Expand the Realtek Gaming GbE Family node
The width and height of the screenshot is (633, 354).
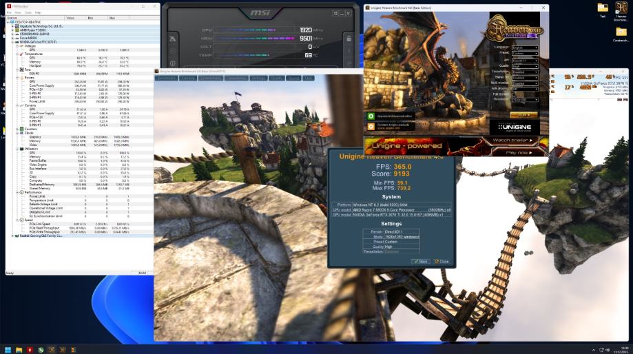(13, 236)
